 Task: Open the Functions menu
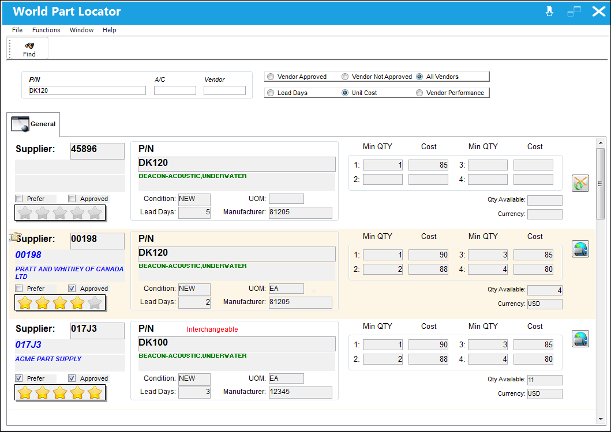[x=46, y=30]
